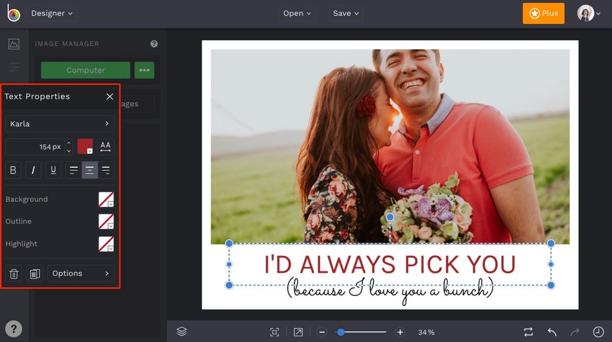Open the red text color swatch
This screenshot has width=612, height=342.
click(x=85, y=146)
